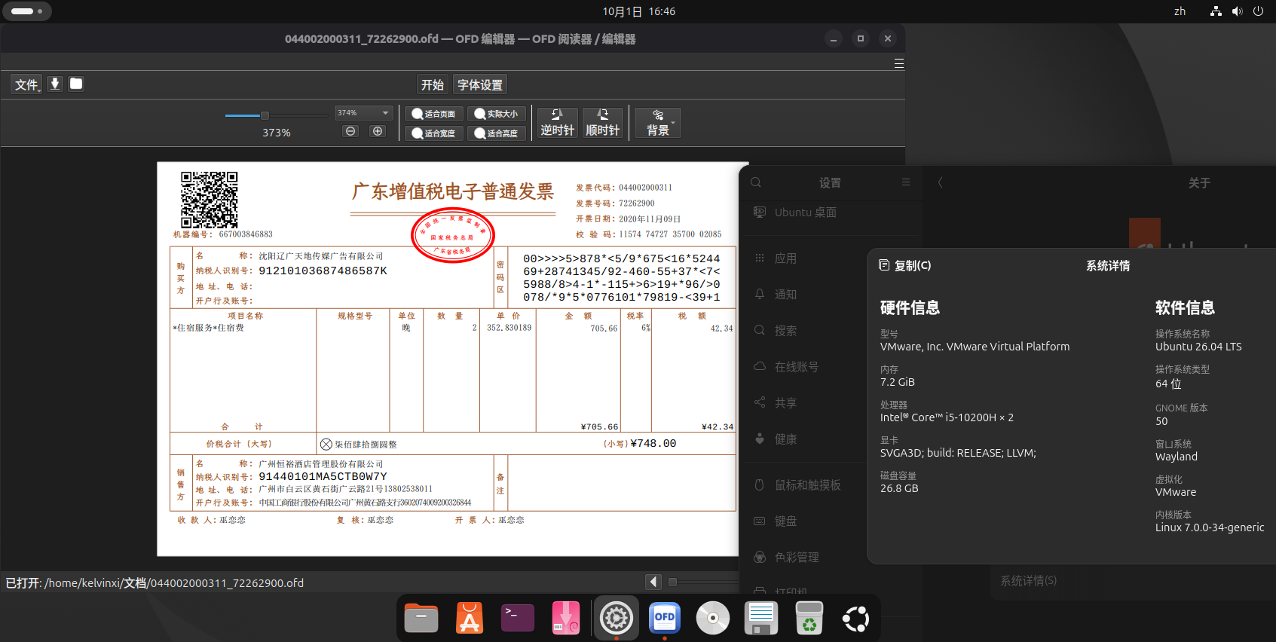
Task: Rotate page counterclockwise with 逆时针
Action: coord(558,123)
